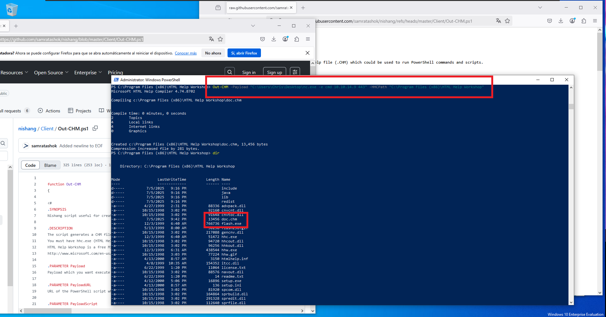Open the account icon in the GitHub window
606x317 pixels.
pyautogui.click(x=286, y=39)
